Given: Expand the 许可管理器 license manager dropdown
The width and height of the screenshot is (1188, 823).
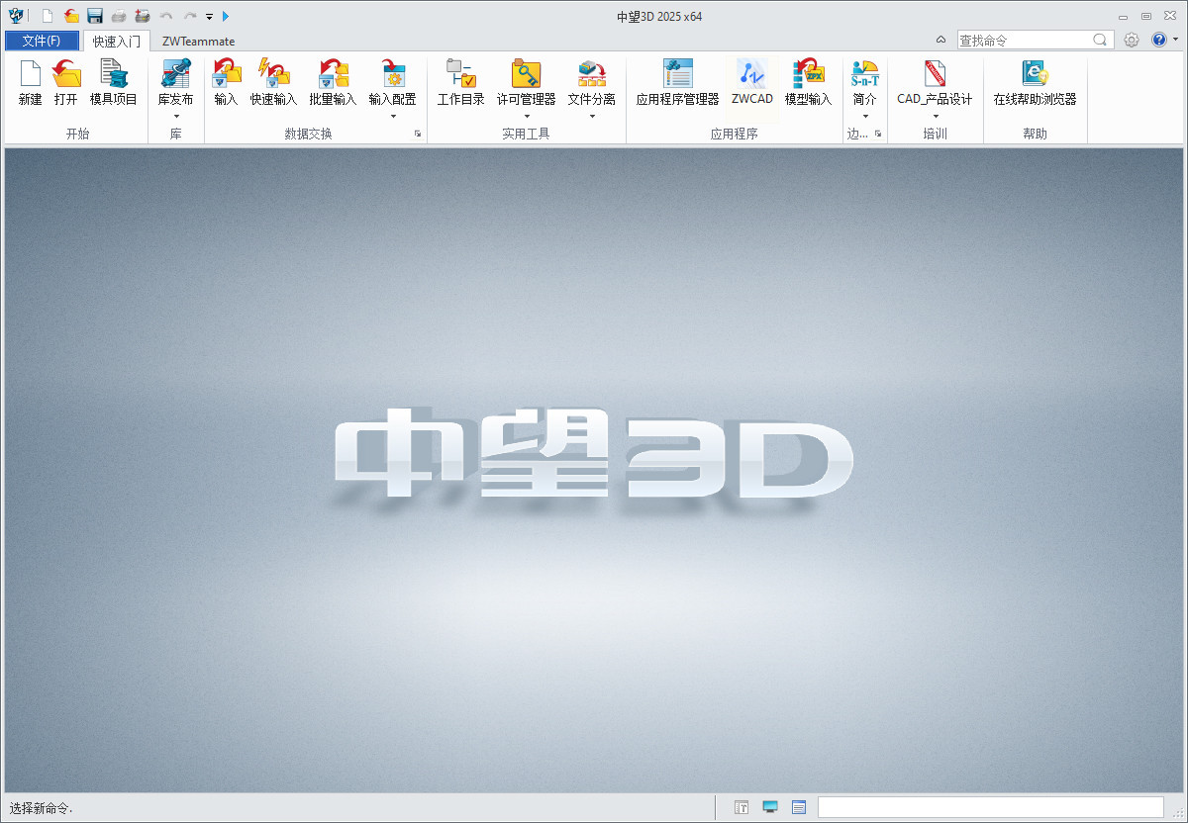Looking at the screenshot, I should (526, 117).
